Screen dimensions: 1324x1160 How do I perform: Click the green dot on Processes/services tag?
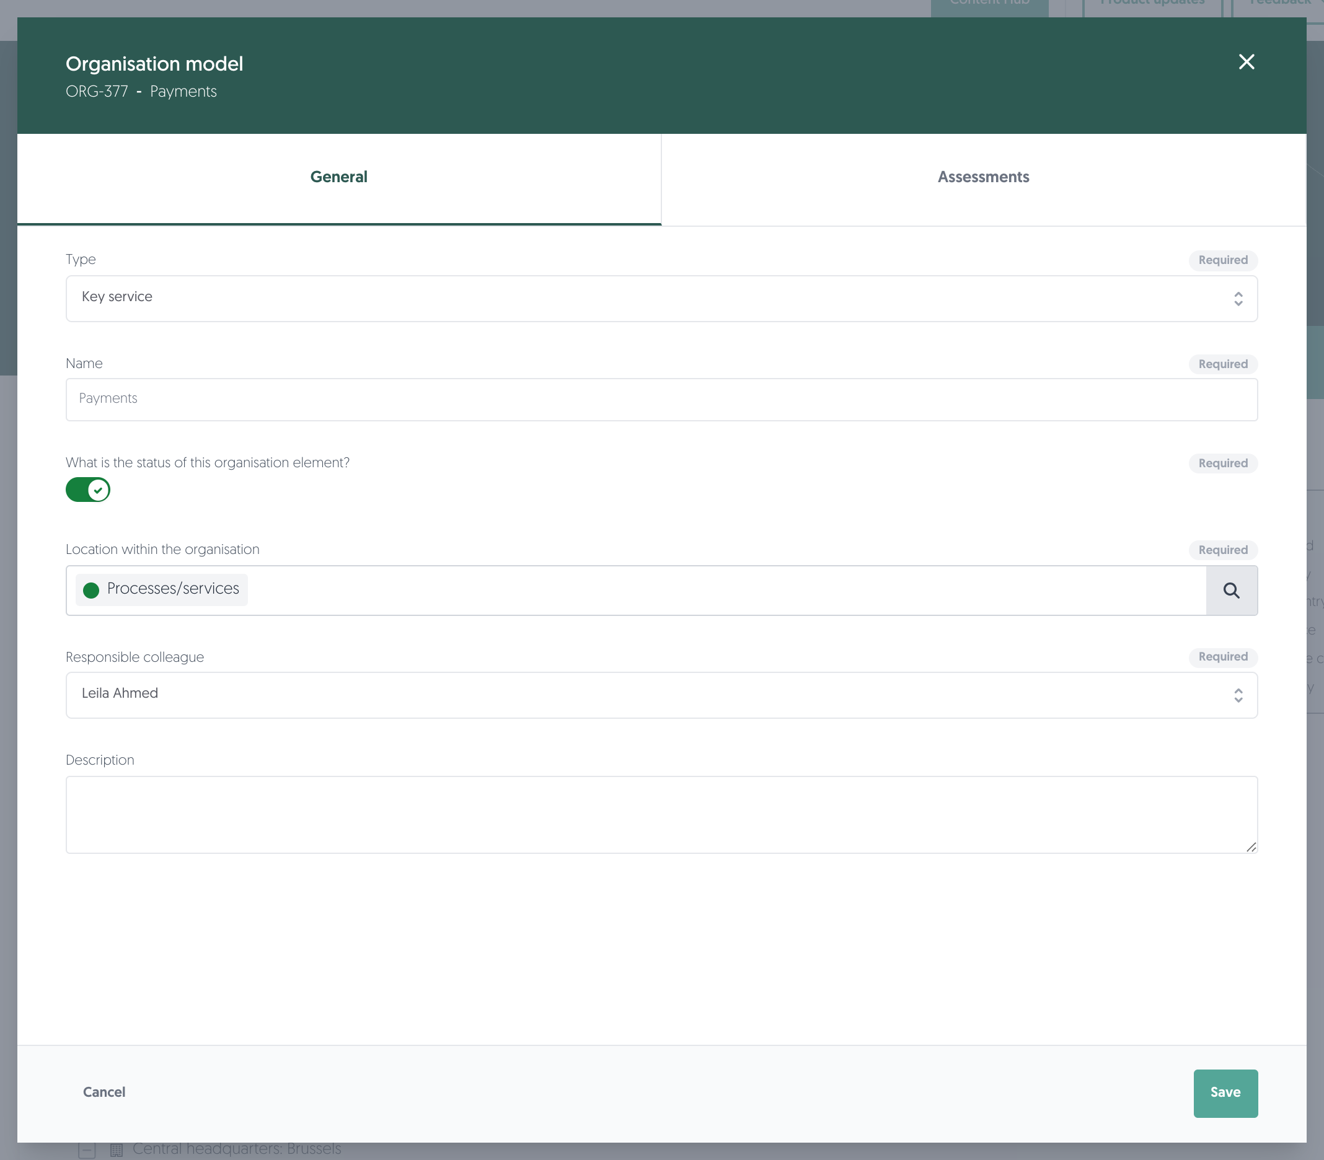point(91,590)
